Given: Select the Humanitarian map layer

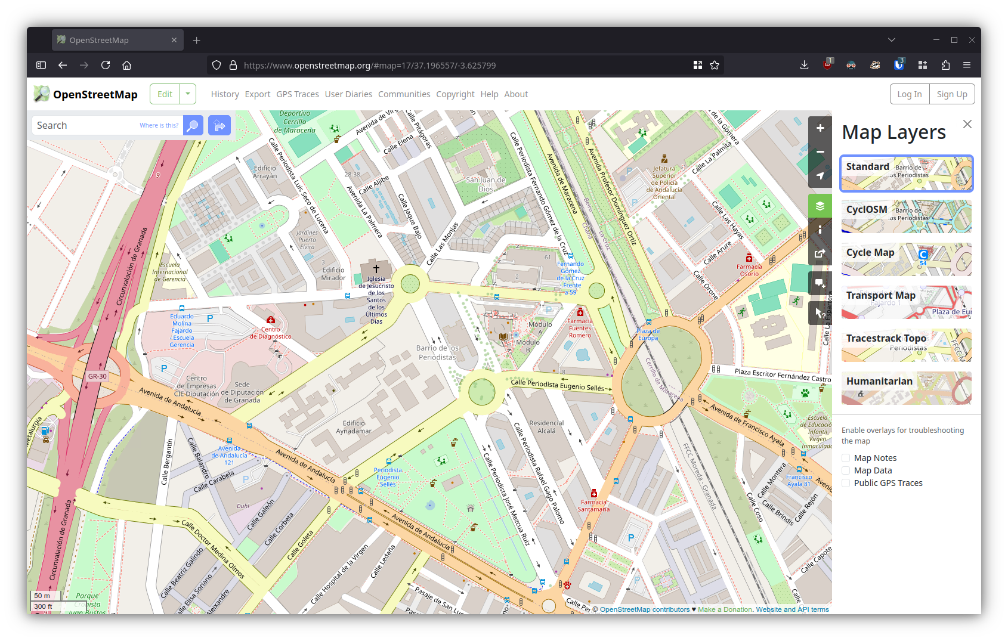Looking at the screenshot, I should [x=907, y=388].
